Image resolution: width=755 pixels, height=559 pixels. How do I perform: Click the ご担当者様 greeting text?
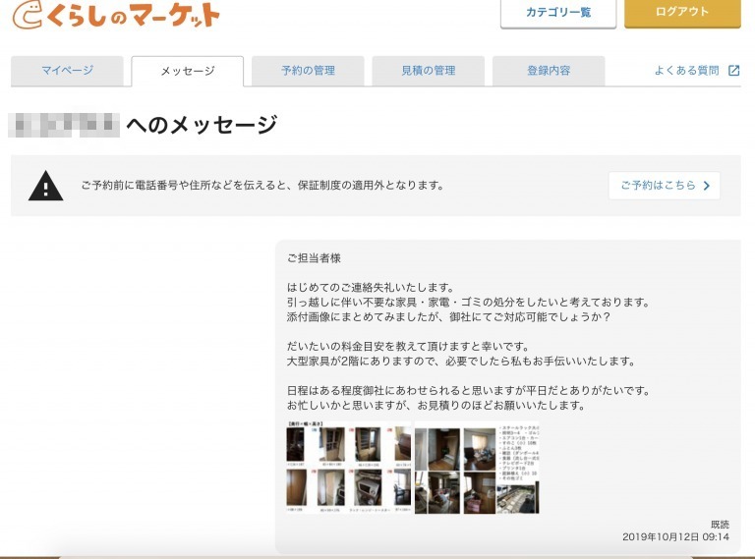click(x=314, y=258)
